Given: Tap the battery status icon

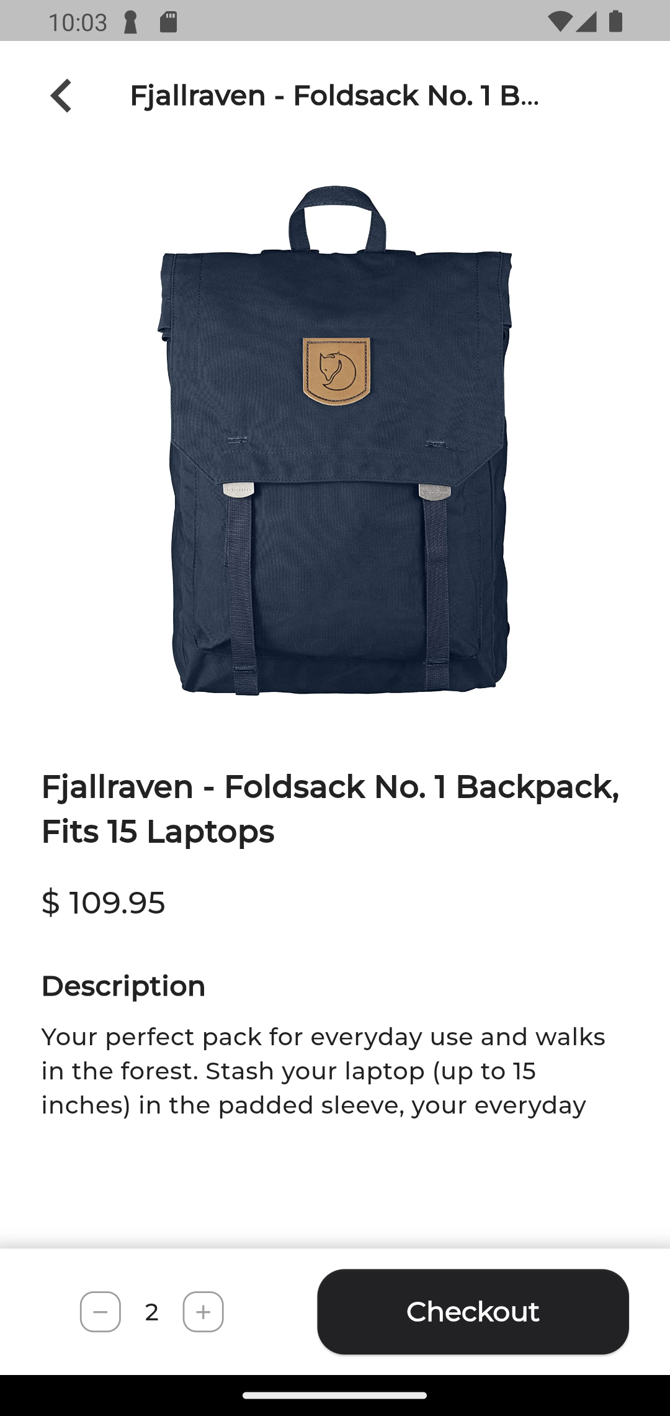Looking at the screenshot, I should click(615, 22).
